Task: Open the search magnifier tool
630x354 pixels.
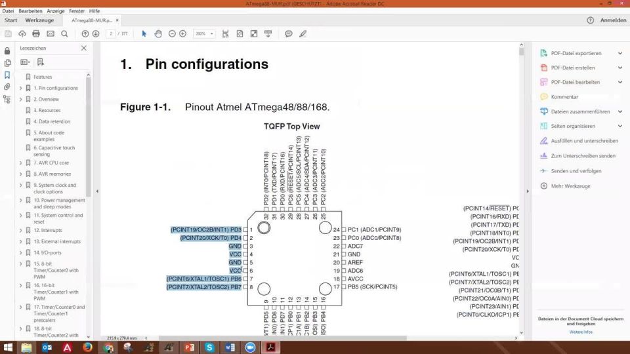Action: 64,33
